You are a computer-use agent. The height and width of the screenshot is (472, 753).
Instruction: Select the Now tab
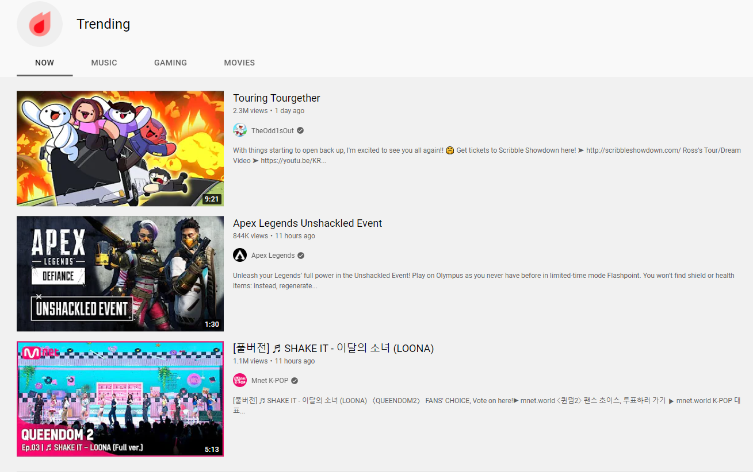(44, 63)
